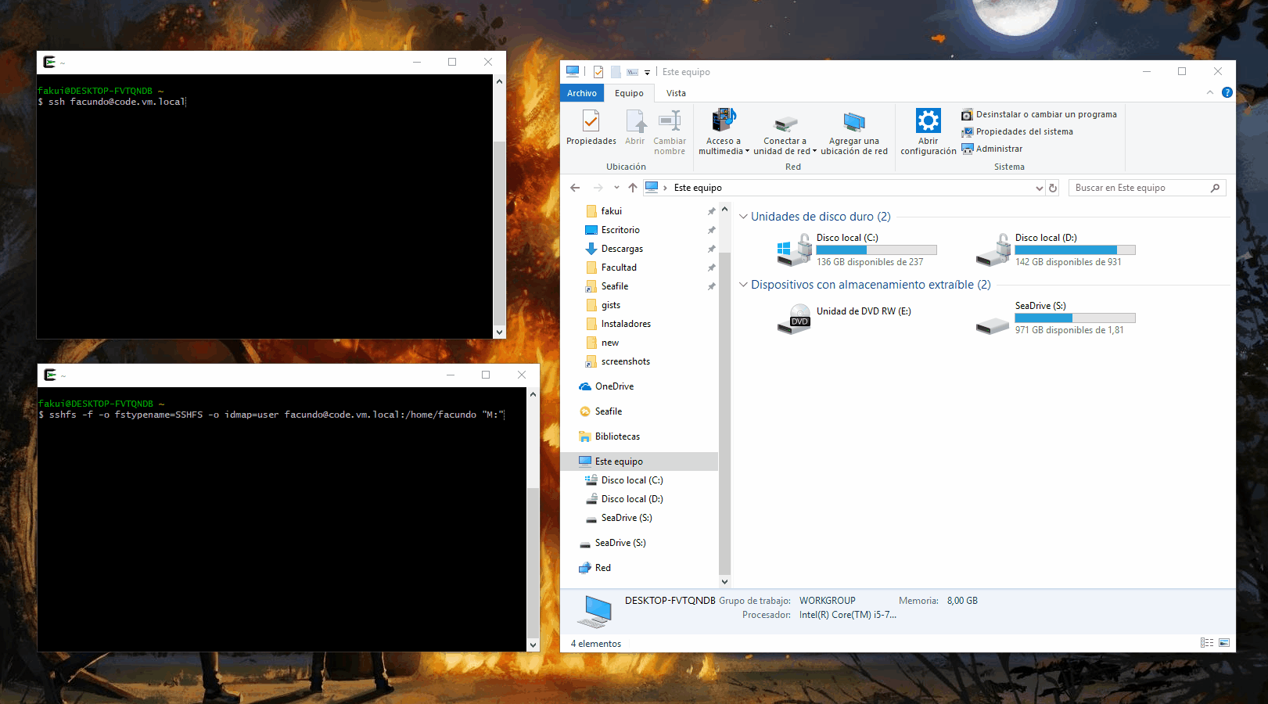Image resolution: width=1268 pixels, height=704 pixels.
Task: Click the Properties quick access toolbar icon
Action: click(598, 72)
